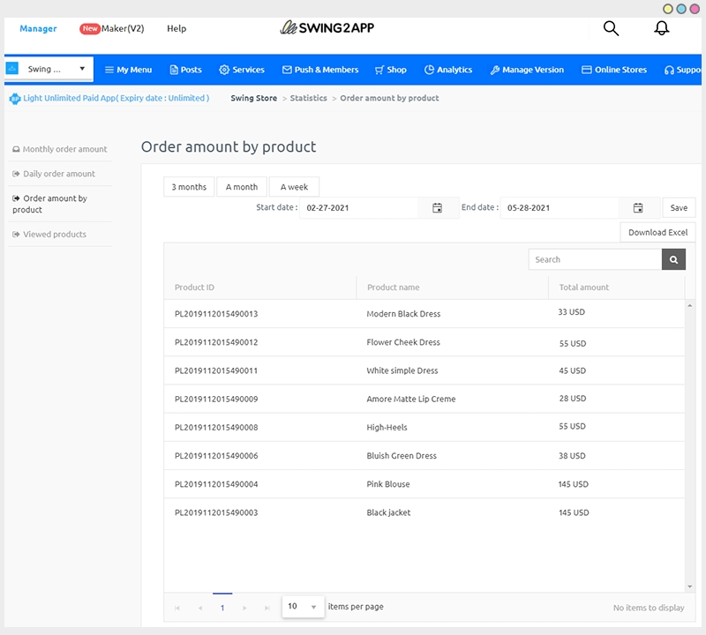Click the table Search input field
The height and width of the screenshot is (635, 706).
[x=595, y=259]
